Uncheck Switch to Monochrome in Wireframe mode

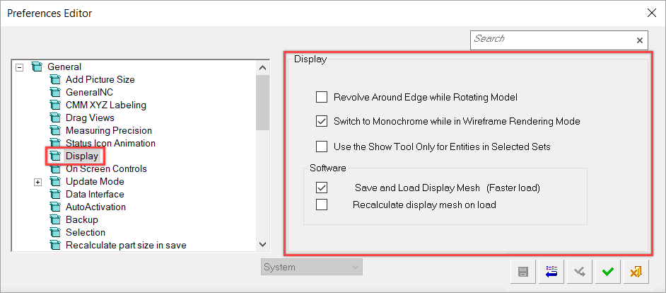point(322,121)
